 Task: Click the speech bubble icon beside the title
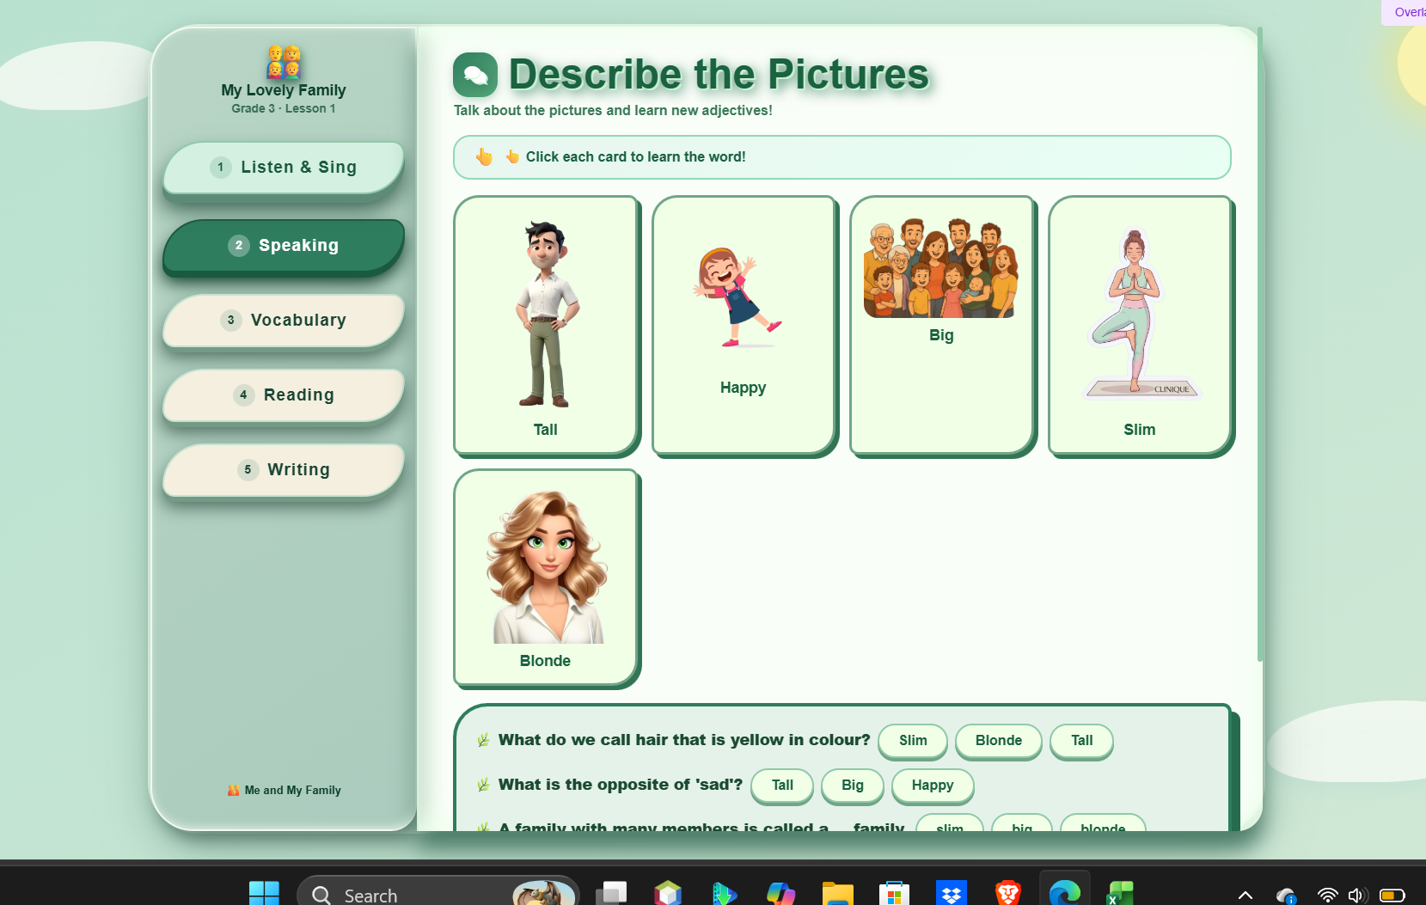pos(475,75)
